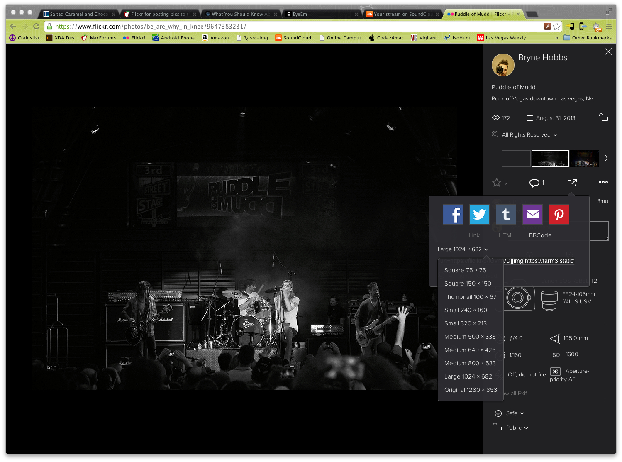Select the highlighted concert photostream thumbnail
The height and width of the screenshot is (462, 622).
click(x=550, y=159)
